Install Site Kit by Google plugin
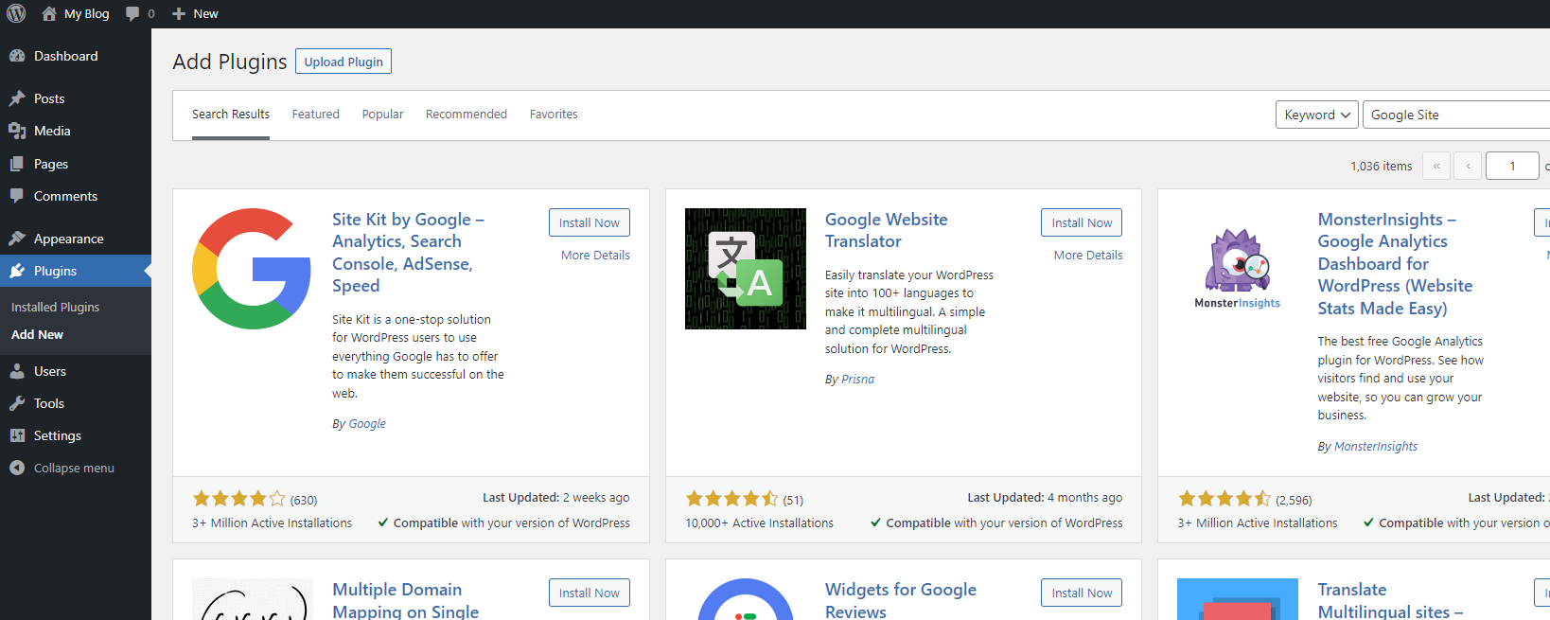The width and height of the screenshot is (1550, 620). coord(589,222)
